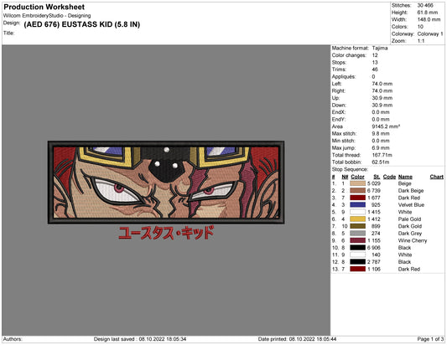This screenshot has height=345, width=447.
Task: Click the Wine Cherry color swatch
Action: [357, 240]
